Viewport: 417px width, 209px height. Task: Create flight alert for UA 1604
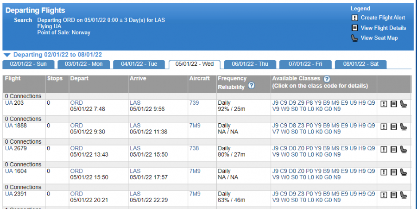384,172
